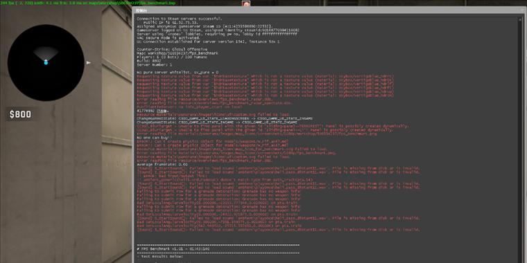Screen dimensions: 527x263
Task: Click the red icon at top center
Action: [x=246, y=3]
